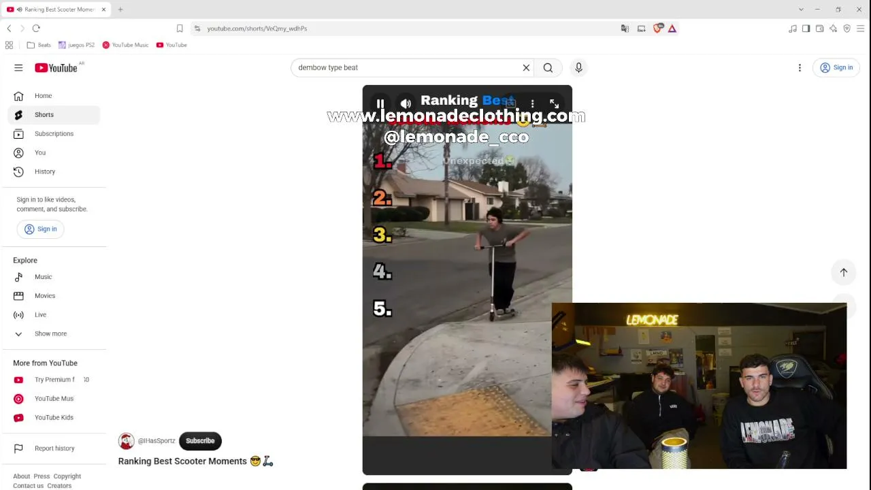Open the media control music note icon

[793, 29]
